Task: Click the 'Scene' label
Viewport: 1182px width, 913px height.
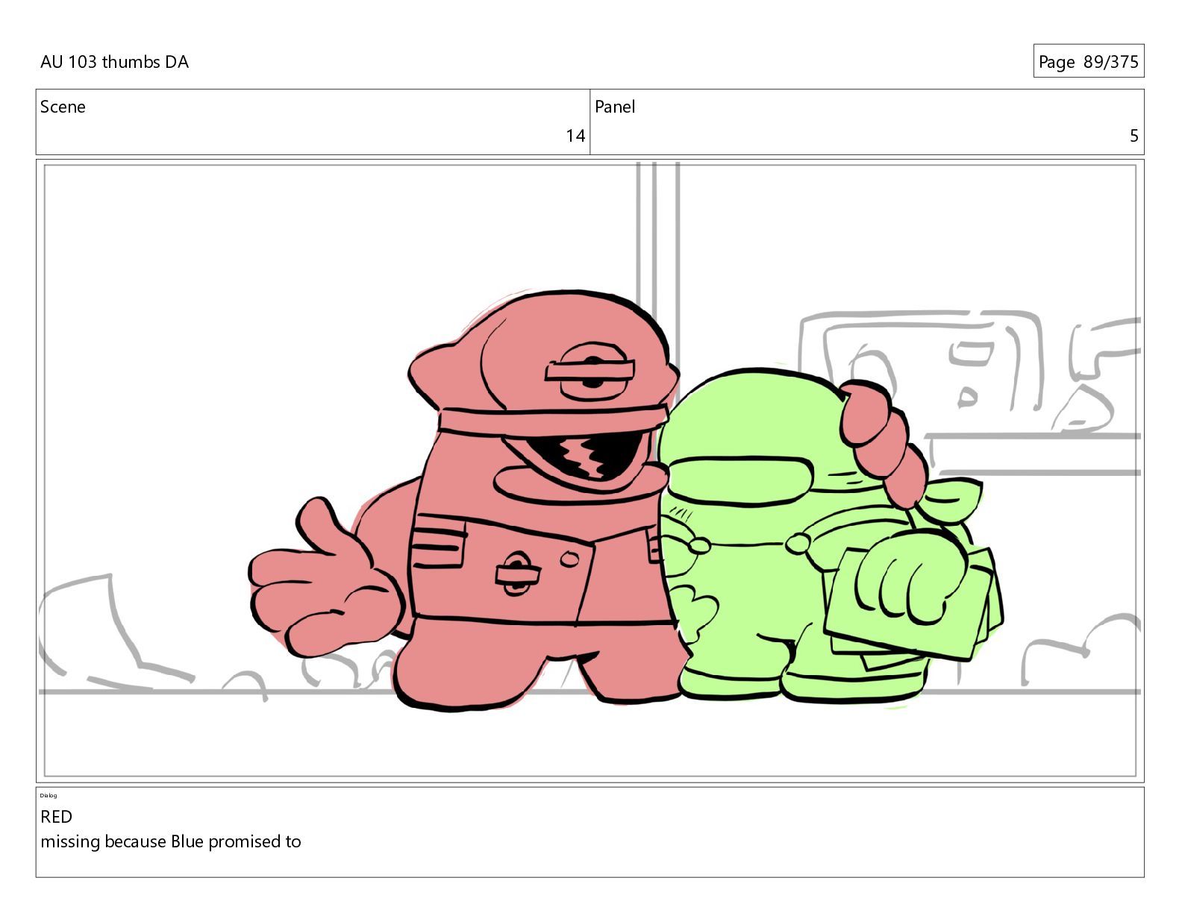Action: [x=63, y=107]
